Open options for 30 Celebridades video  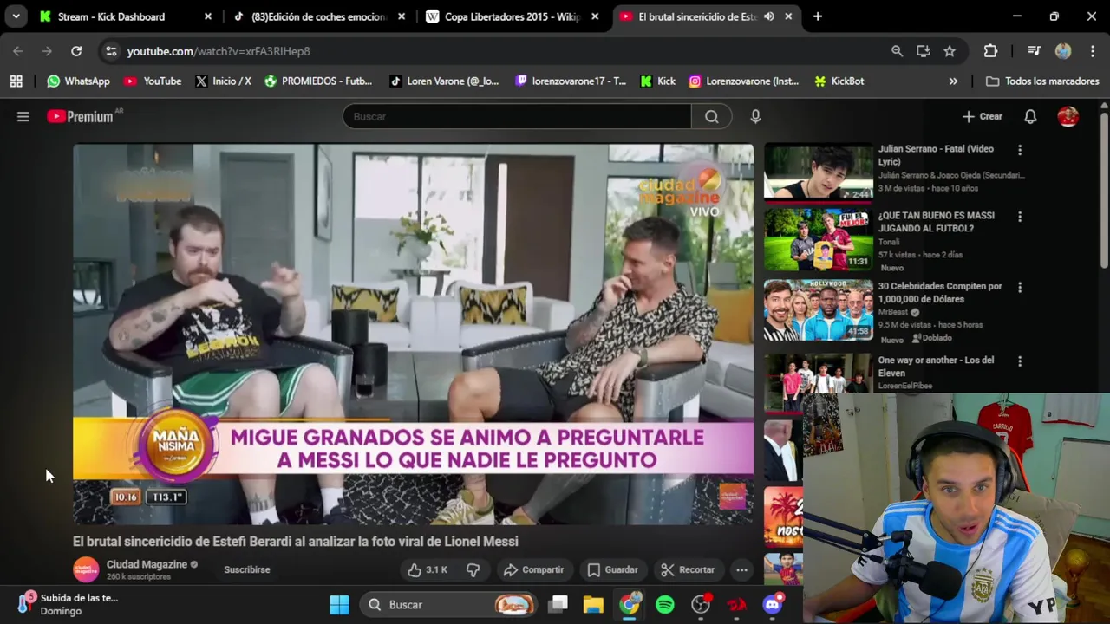coord(1020,287)
